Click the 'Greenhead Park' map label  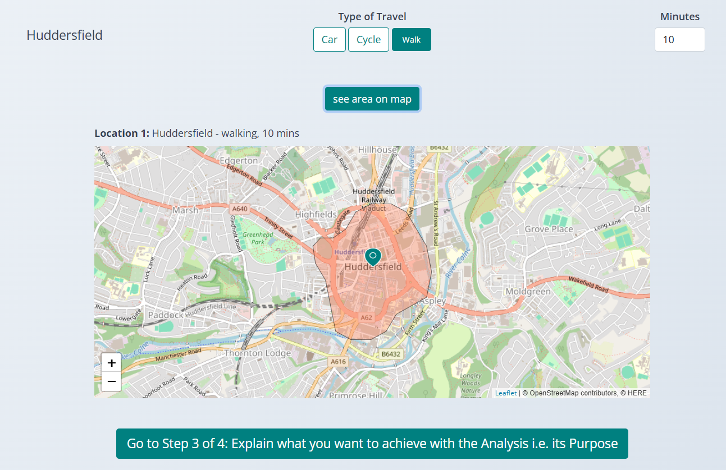[258, 238]
